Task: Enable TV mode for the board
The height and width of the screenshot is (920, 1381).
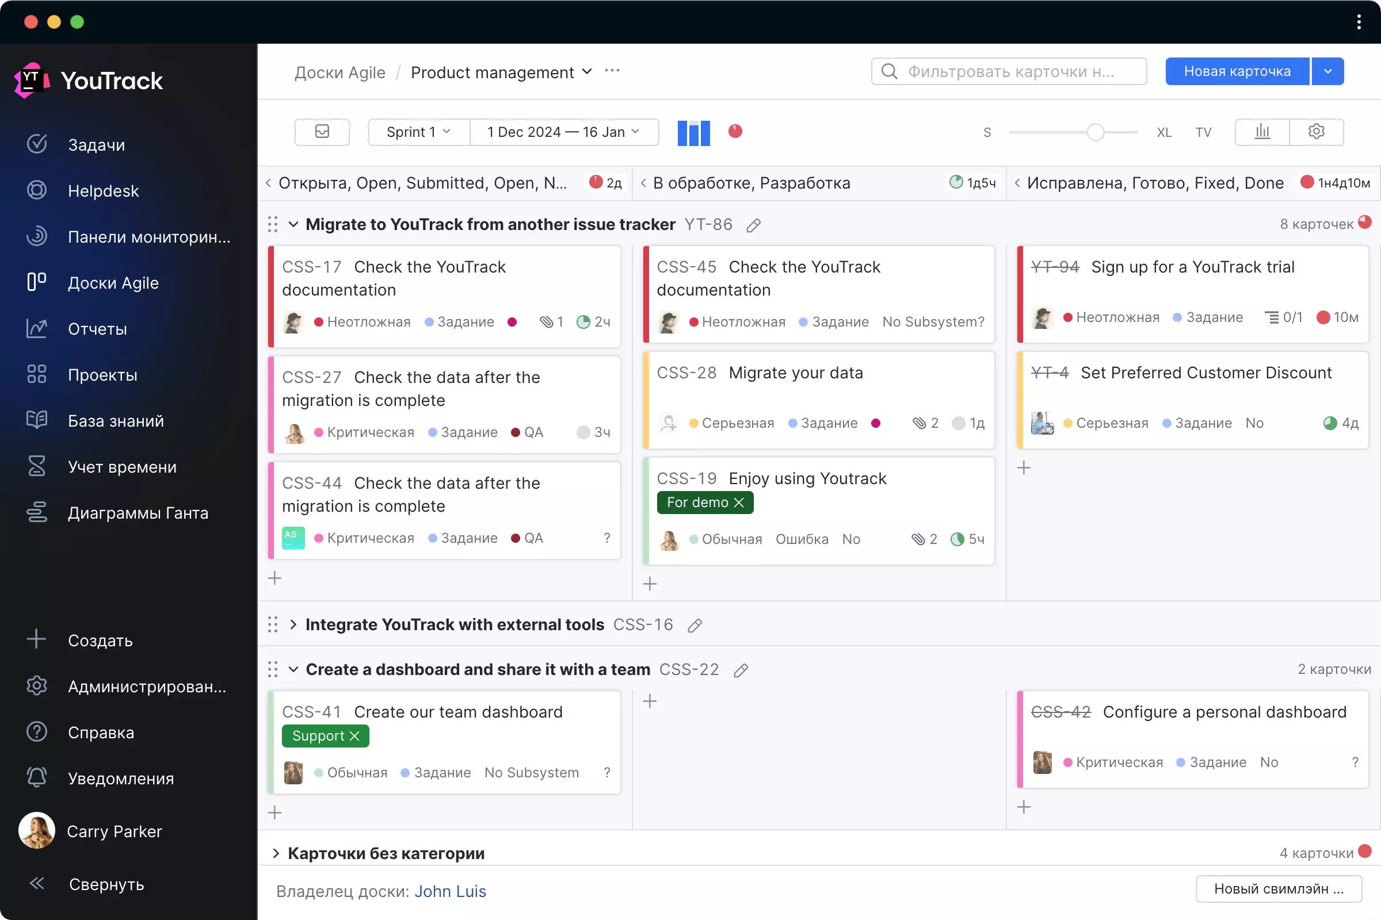Action: (1203, 132)
